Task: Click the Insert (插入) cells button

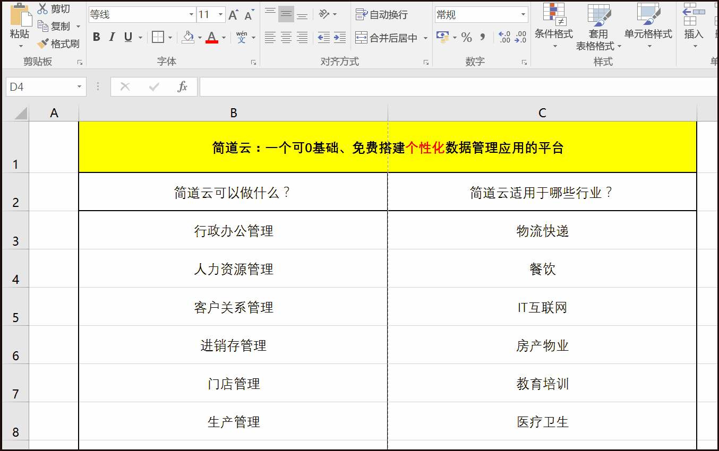Action: pyautogui.click(x=694, y=26)
